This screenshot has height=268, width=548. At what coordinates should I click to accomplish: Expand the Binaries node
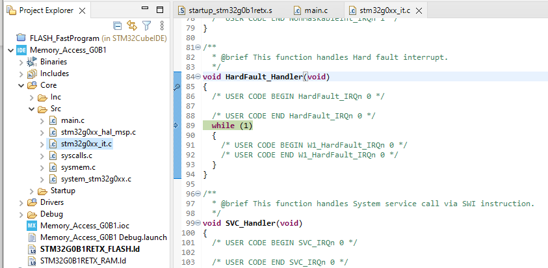[x=21, y=62]
